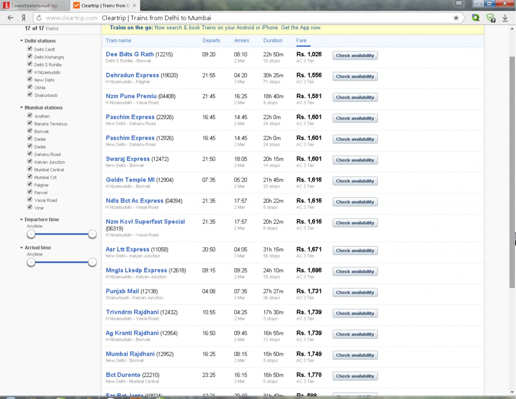Click the browser back arrow
This screenshot has height=399, width=516.
[10, 18]
